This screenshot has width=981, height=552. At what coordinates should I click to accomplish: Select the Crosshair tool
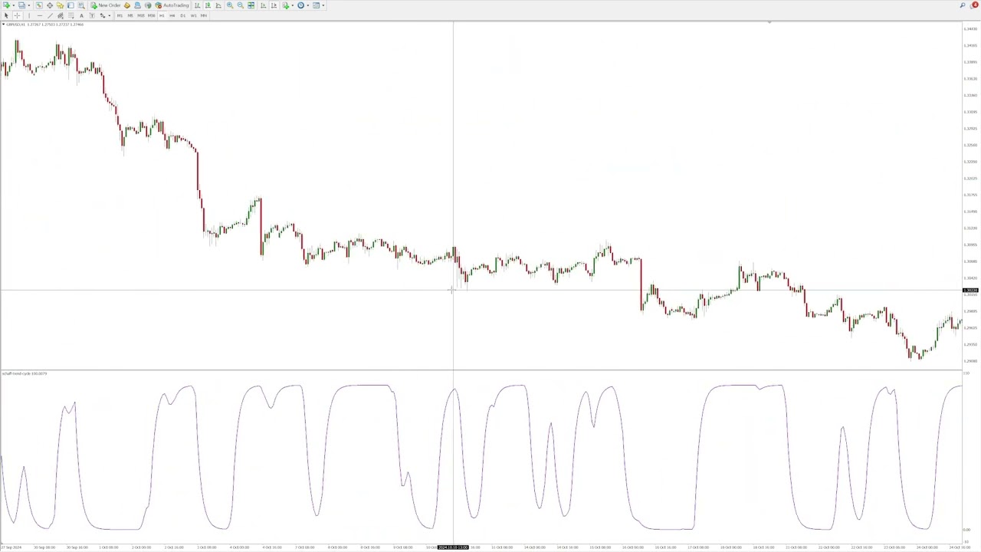point(17,15)
